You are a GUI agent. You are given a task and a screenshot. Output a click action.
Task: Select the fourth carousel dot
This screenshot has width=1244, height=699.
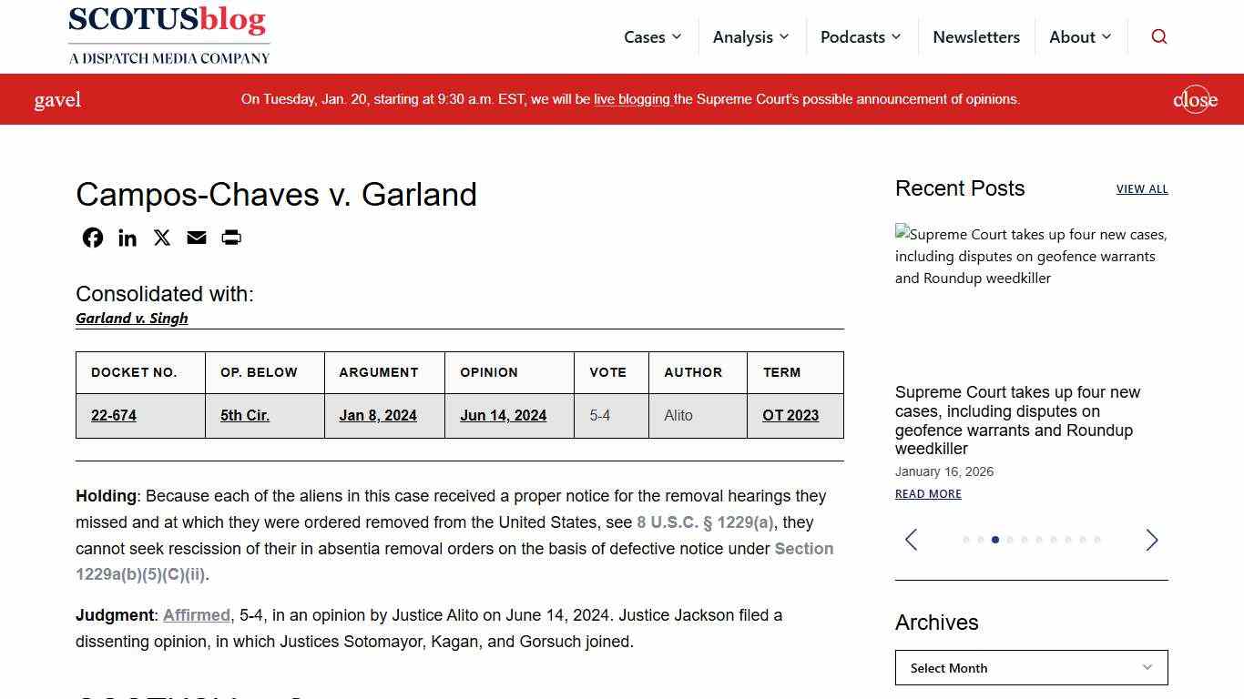click(1010, 540)
